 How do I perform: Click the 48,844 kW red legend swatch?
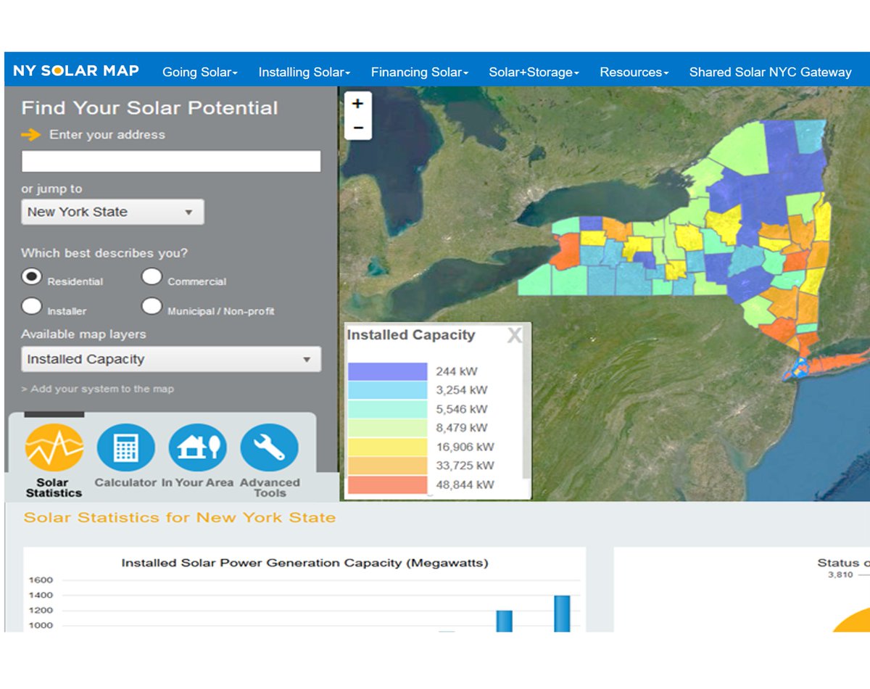click(x=388, y=484)
